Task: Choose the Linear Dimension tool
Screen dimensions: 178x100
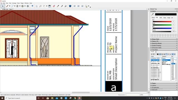Action: coord(44,6)
